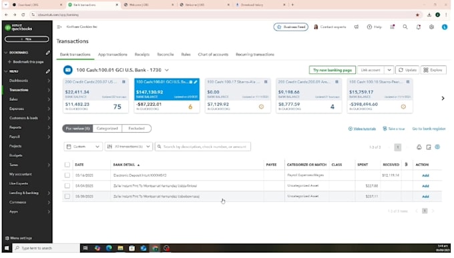Expand the Expenses submenu
The height and width of the screenshot is (258, 454).
pos(49,109)
